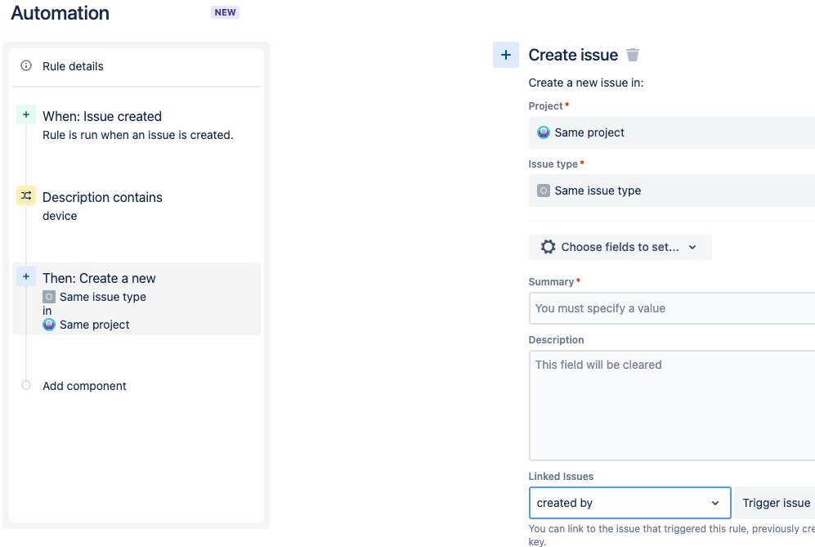Click the project avatar in the rule sidebar
The width and height of the screenshot is (815, 547).
tap(49, 325)
